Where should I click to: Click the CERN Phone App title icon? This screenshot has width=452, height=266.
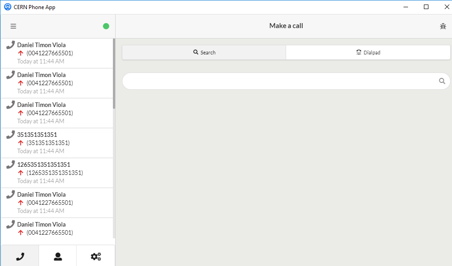tap(7, 7)
